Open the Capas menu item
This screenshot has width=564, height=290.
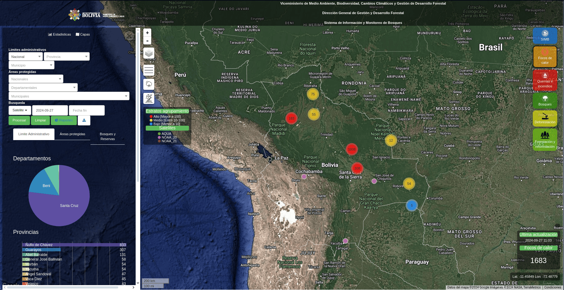pyautogui.click(x=83, y=34)
